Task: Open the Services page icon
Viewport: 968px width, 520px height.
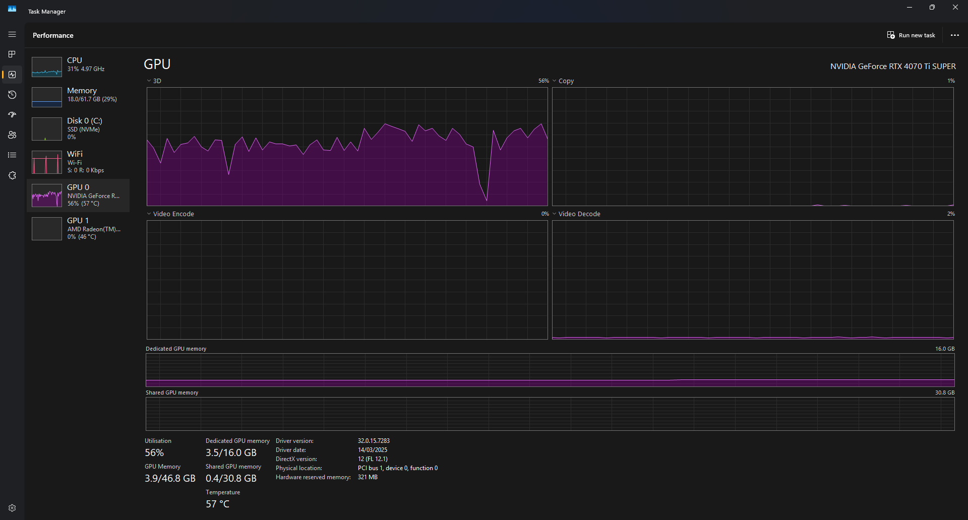Action: 12,175
